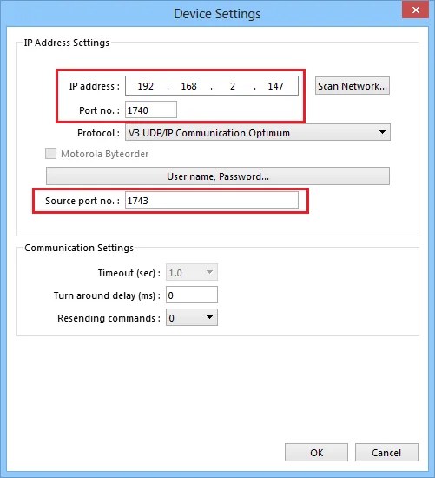Select the last IP octet 147
Image resolution: width=435 pixels, height=478 pixels.
(276, 86)
